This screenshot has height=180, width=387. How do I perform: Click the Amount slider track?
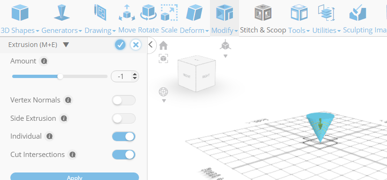click(60, 77)
